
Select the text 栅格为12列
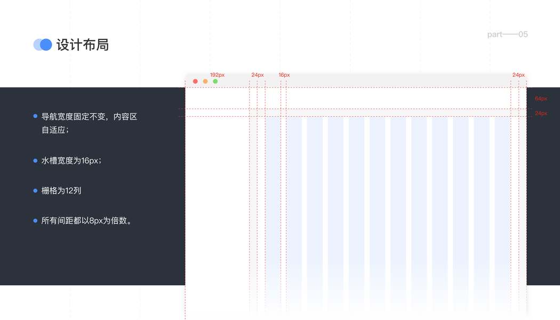point(61,191)
